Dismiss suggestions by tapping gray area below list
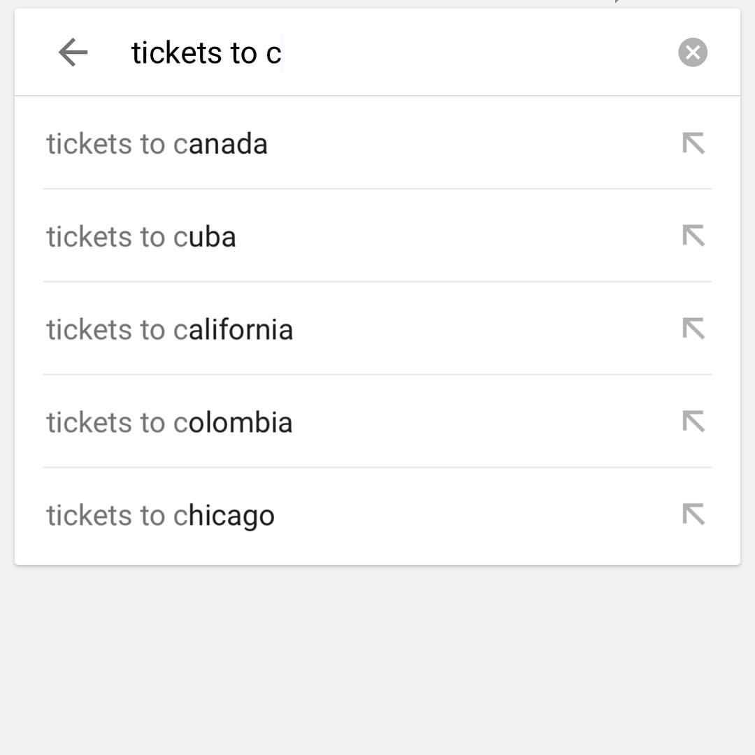This screenshot has height=755, width=755. pyautogui.click(x=377, y=660)
